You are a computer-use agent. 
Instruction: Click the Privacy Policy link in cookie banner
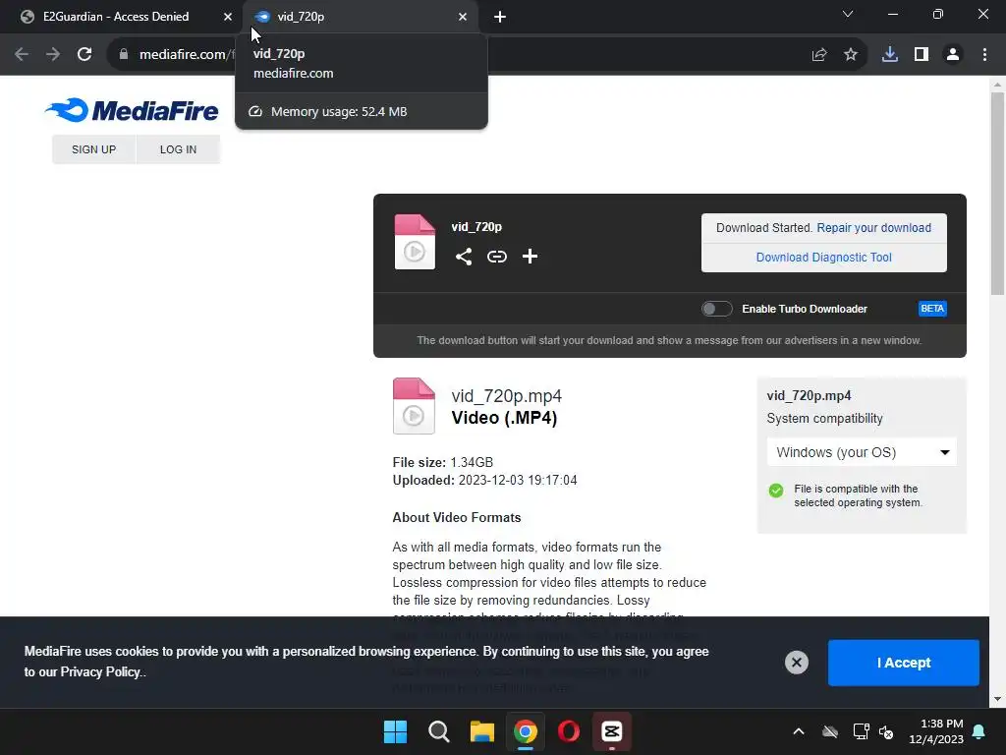[x=100, y=672]
